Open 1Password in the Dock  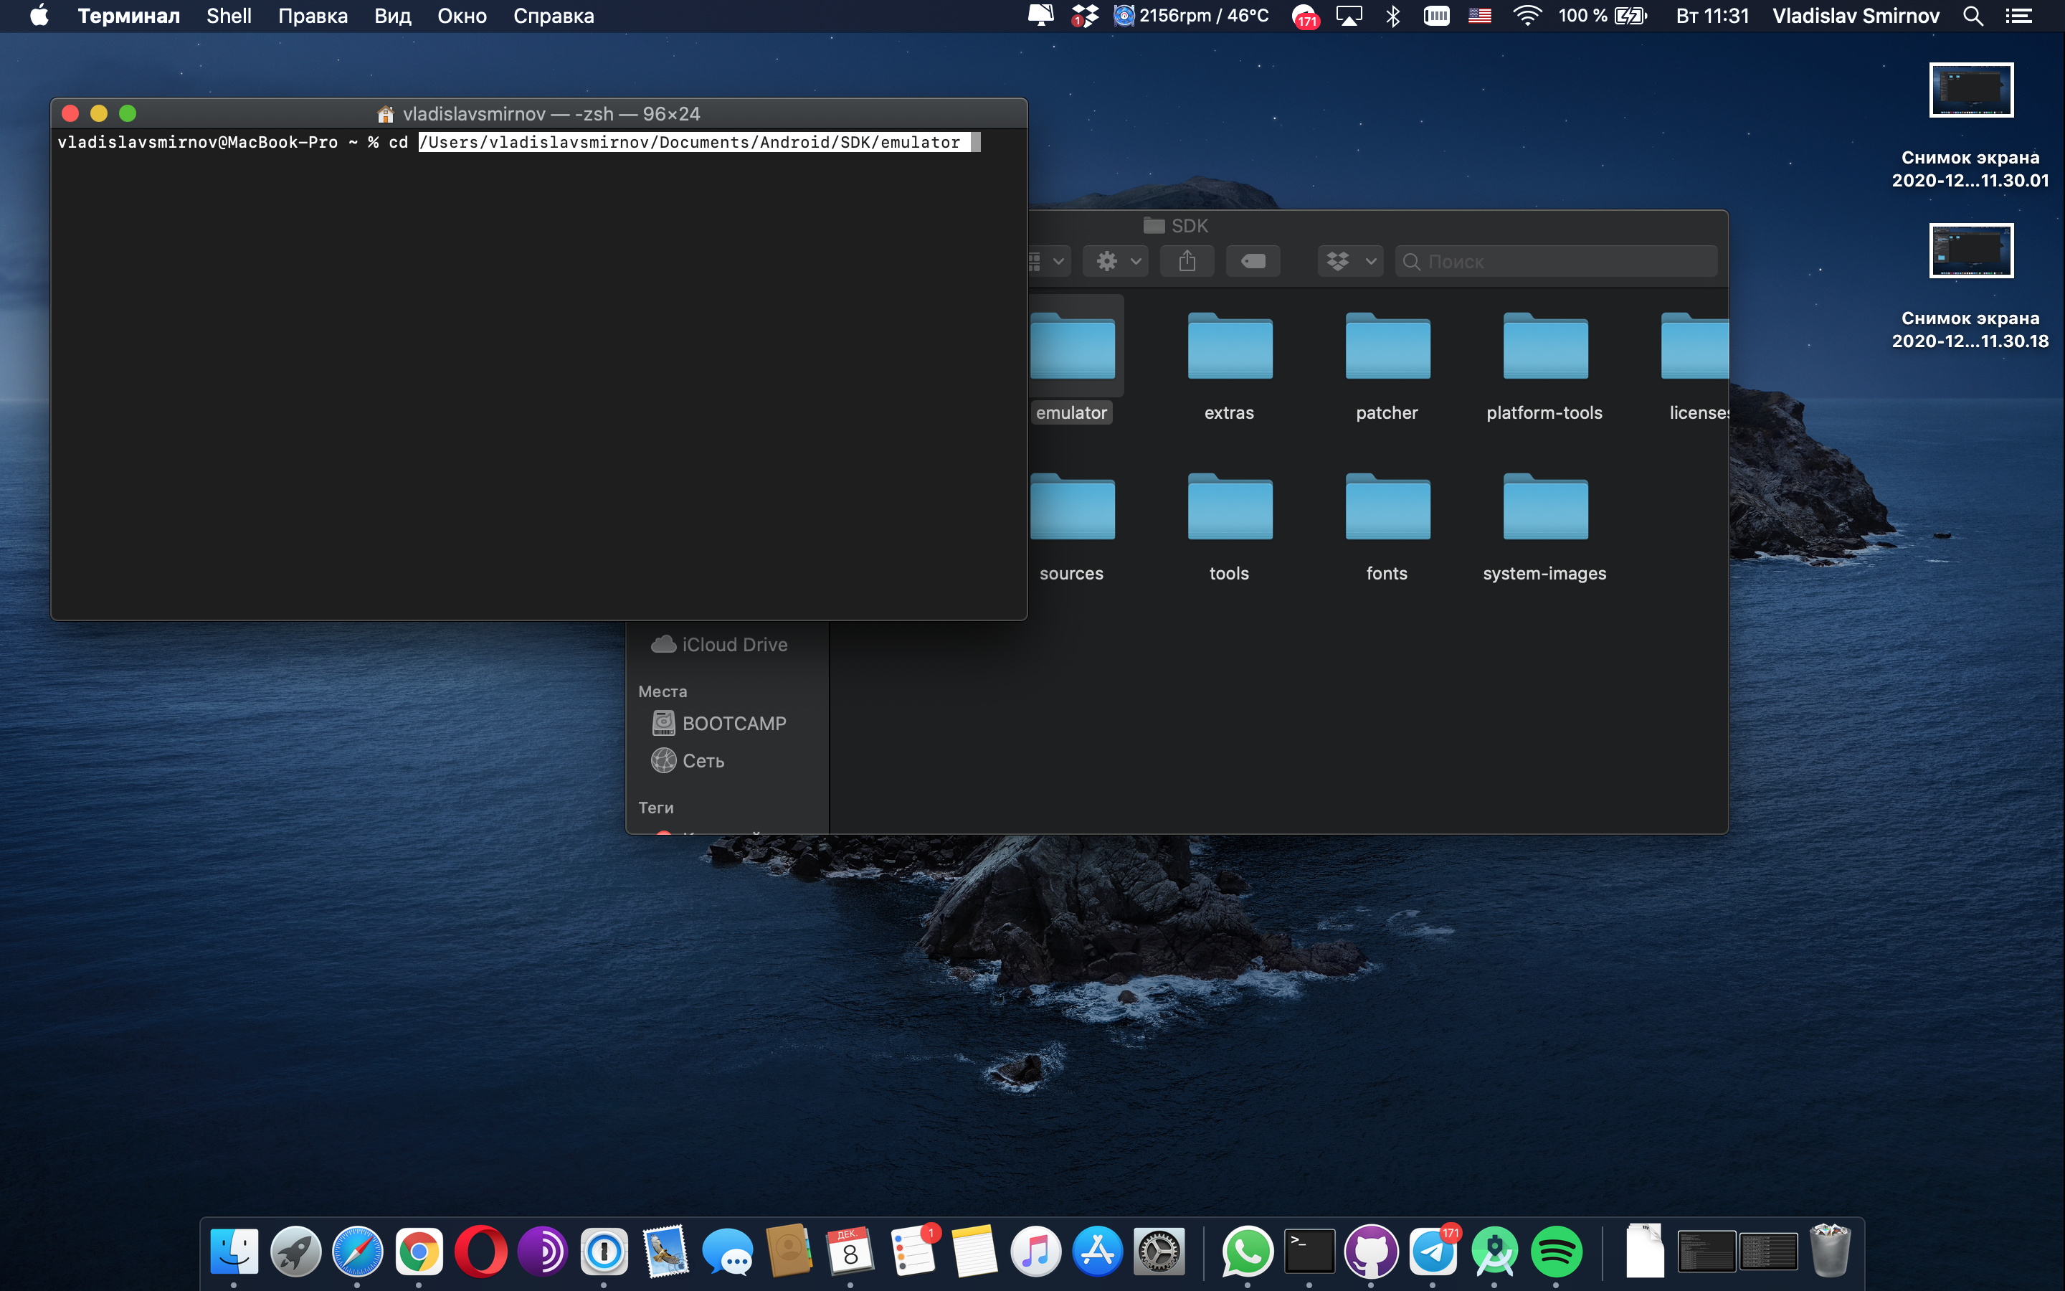click(x=604, y=1252)
